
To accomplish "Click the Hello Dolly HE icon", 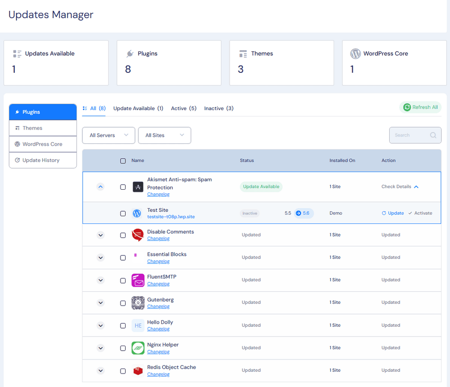I will coord(138,325).
